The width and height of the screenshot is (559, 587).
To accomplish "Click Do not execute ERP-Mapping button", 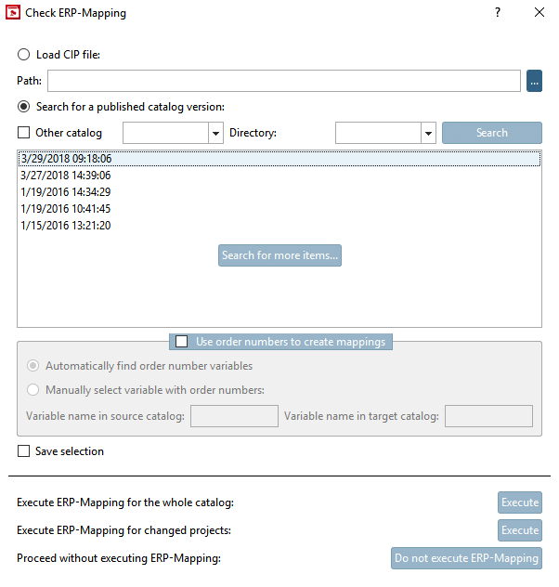I will click(466, 558).
